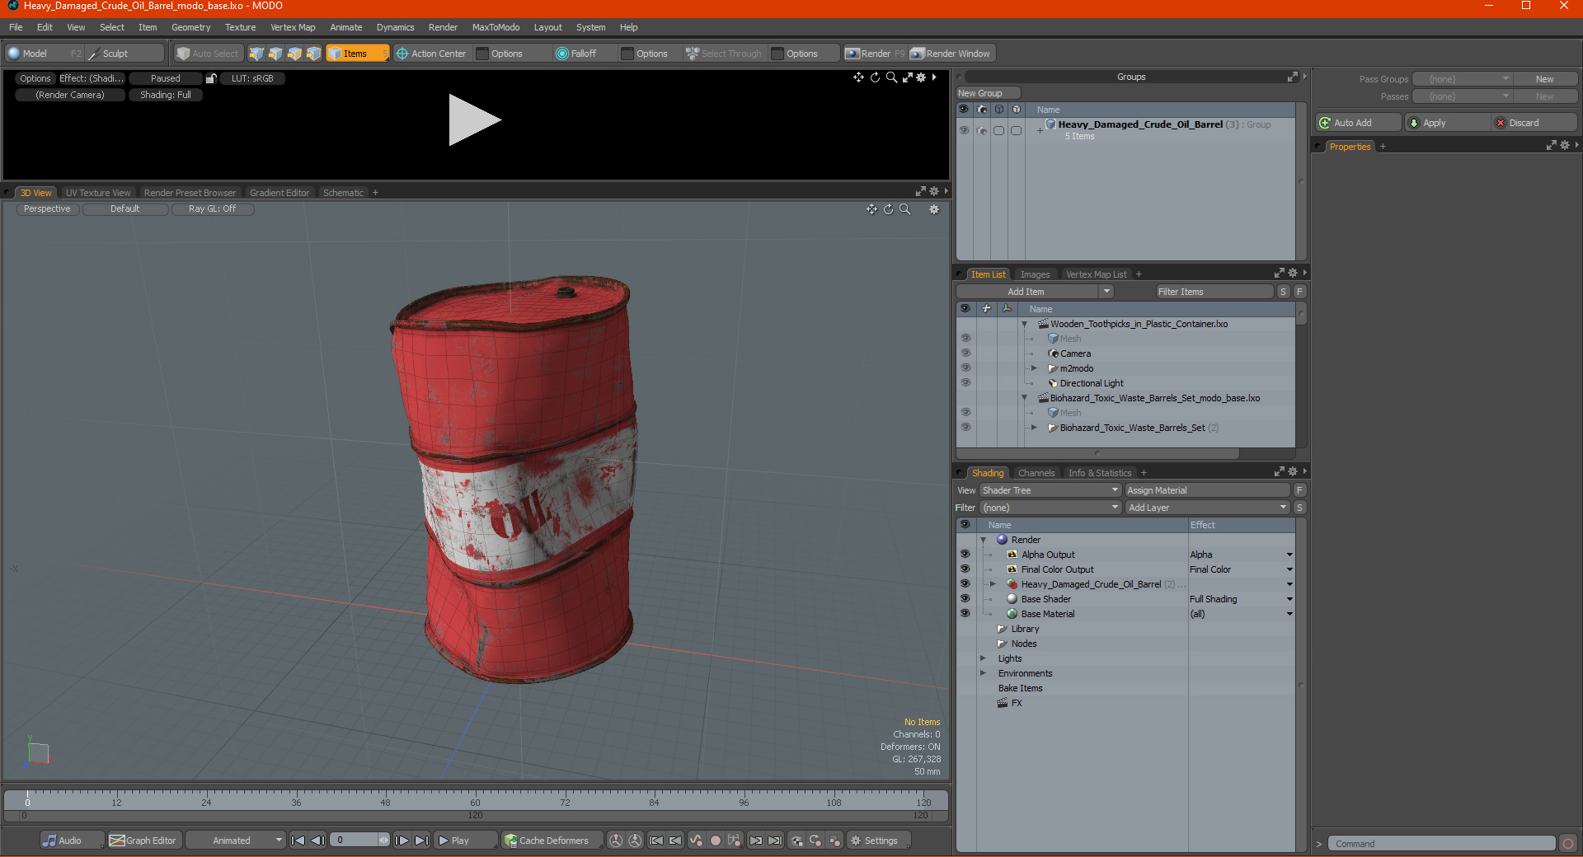1583x857 pixels.
Task: Toggle visibility of Alpha Output layer
Action: [x=965, y=555]
